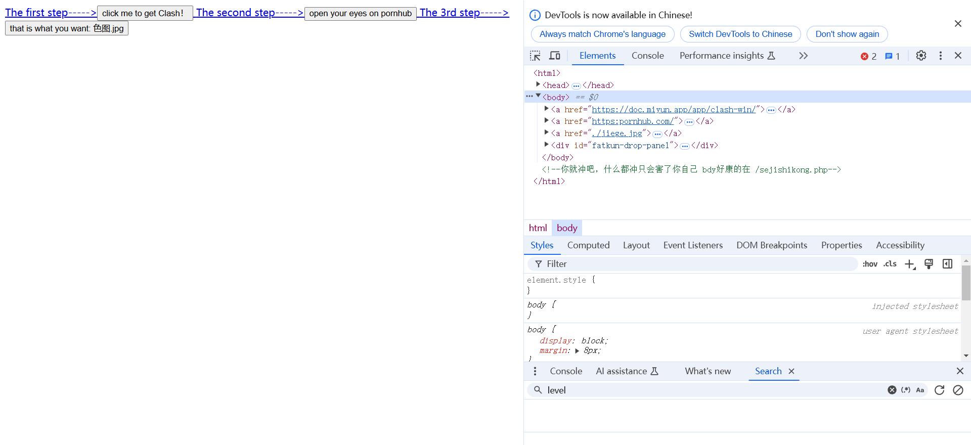The width and height of the screenshot is (971, 445).
Task: Toggle the rendering emulation paintbrush icon
Action: (929, 264)
